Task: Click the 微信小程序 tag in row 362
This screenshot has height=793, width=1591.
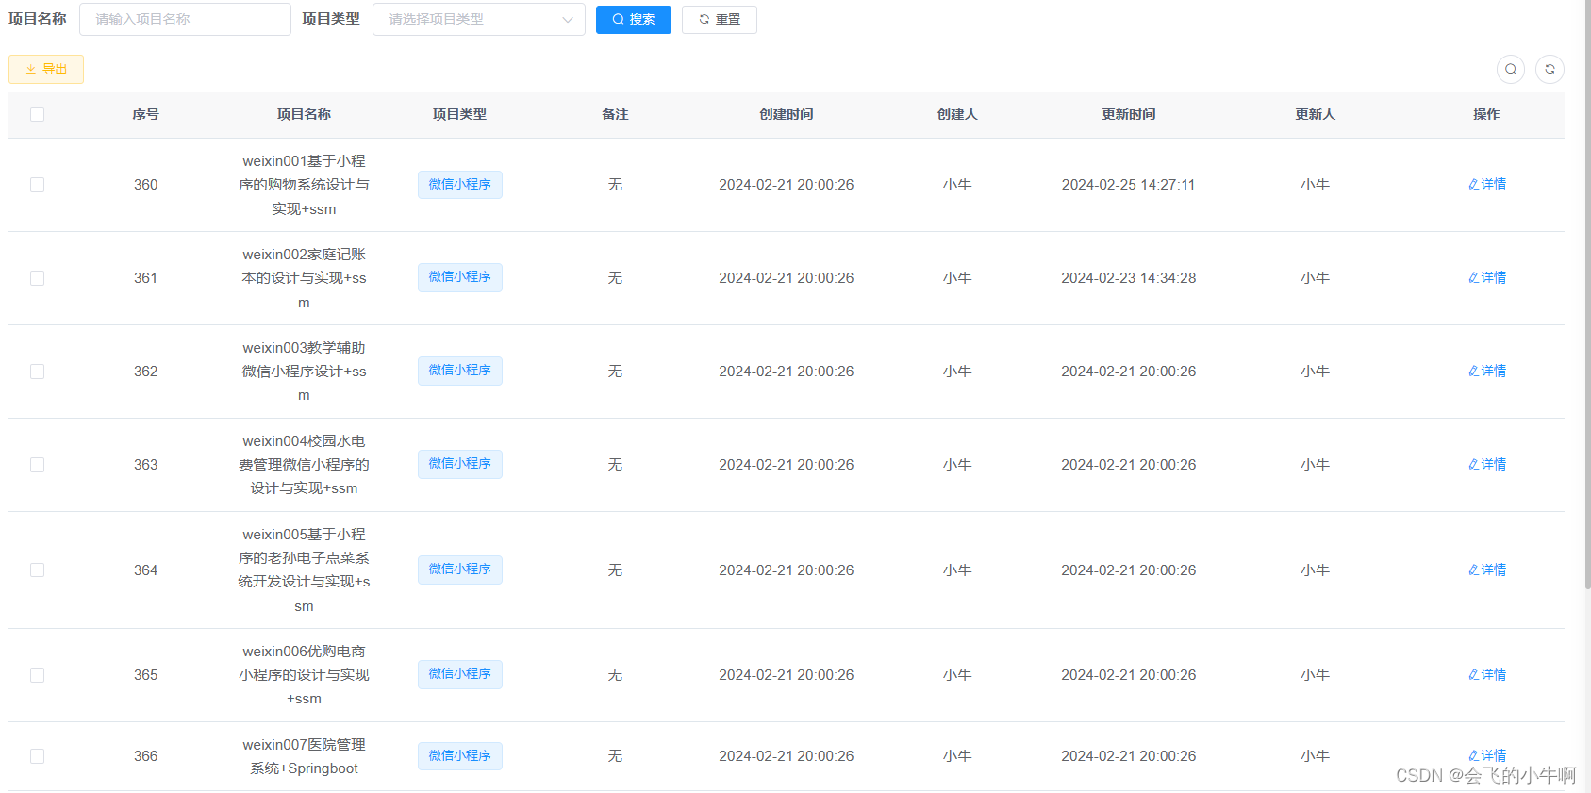Action: click(x=460, y=371)
